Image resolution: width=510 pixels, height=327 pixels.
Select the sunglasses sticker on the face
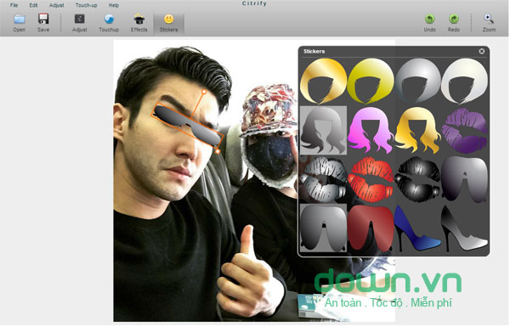point(188,125)
